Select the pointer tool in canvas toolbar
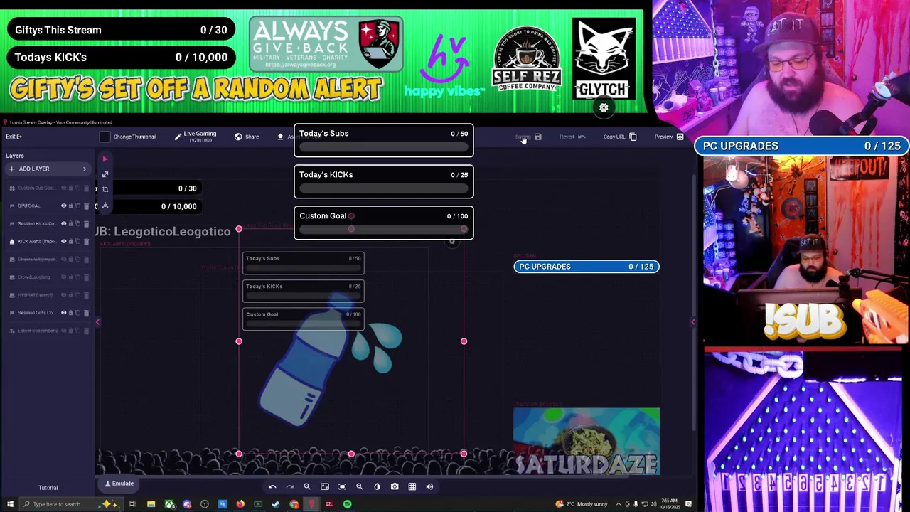 (x=105, y=159)
